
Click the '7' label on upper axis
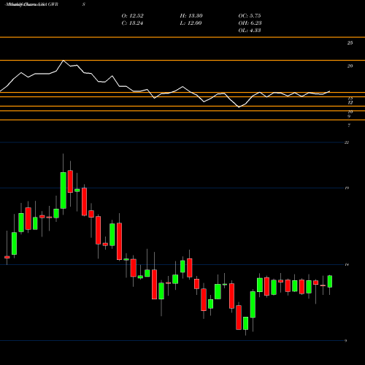click(x=349, y=126)
